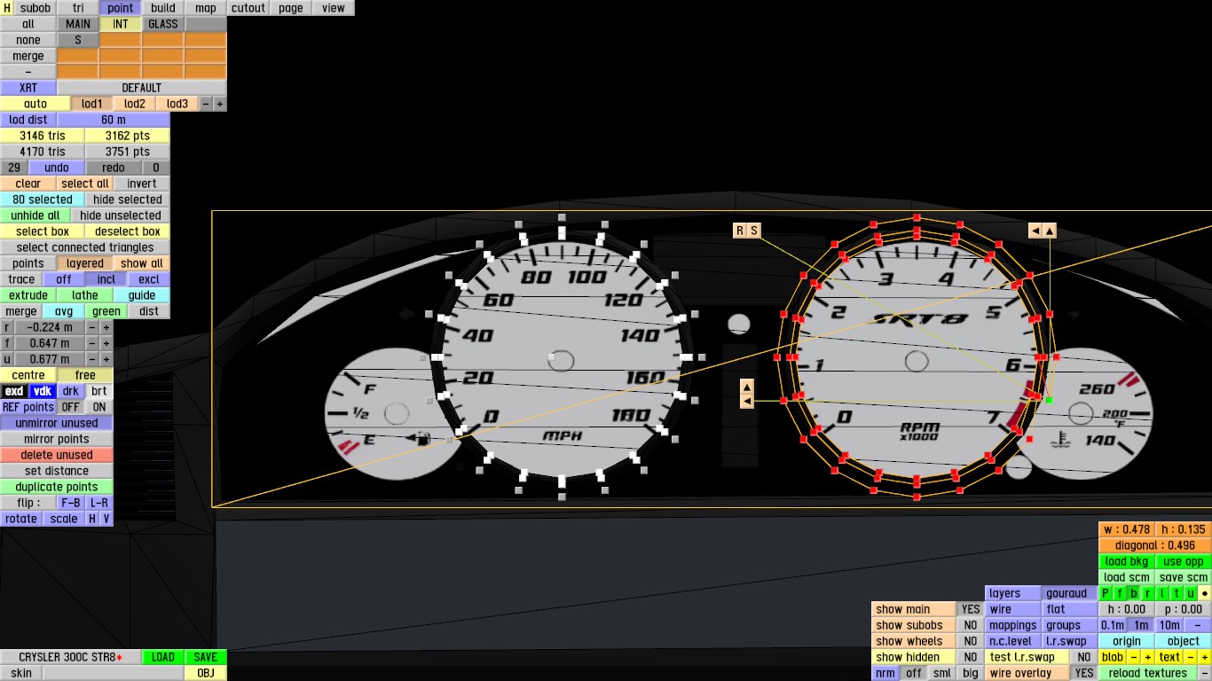The image size is (1212, 681).
Task: Decrease the r coordinate with minus
Action: coord(92,327)
